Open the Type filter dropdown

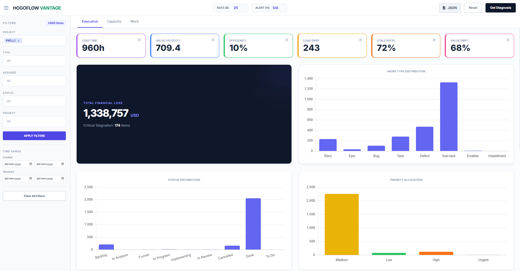coord(34,61)
